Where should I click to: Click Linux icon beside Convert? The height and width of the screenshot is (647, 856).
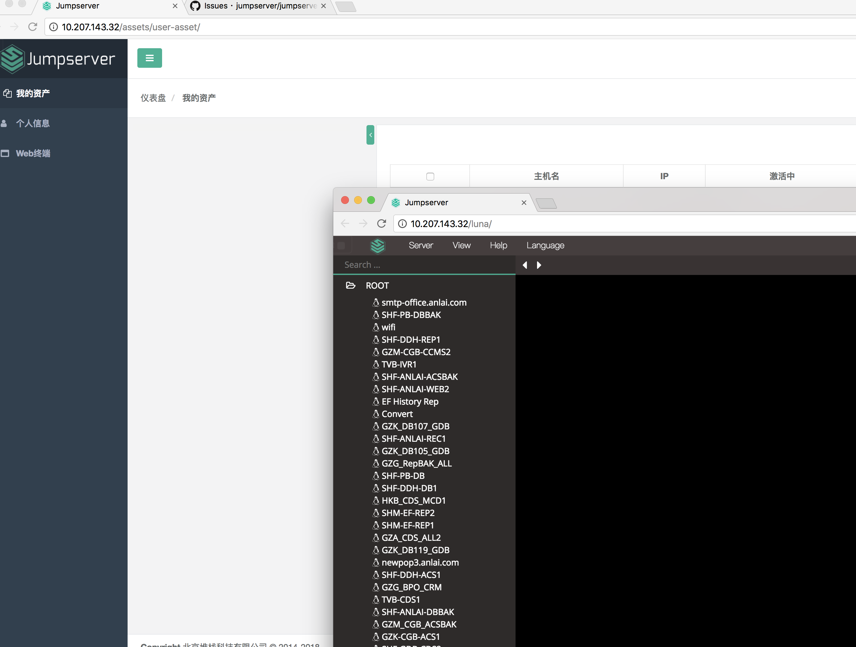[x=376, y=414]
